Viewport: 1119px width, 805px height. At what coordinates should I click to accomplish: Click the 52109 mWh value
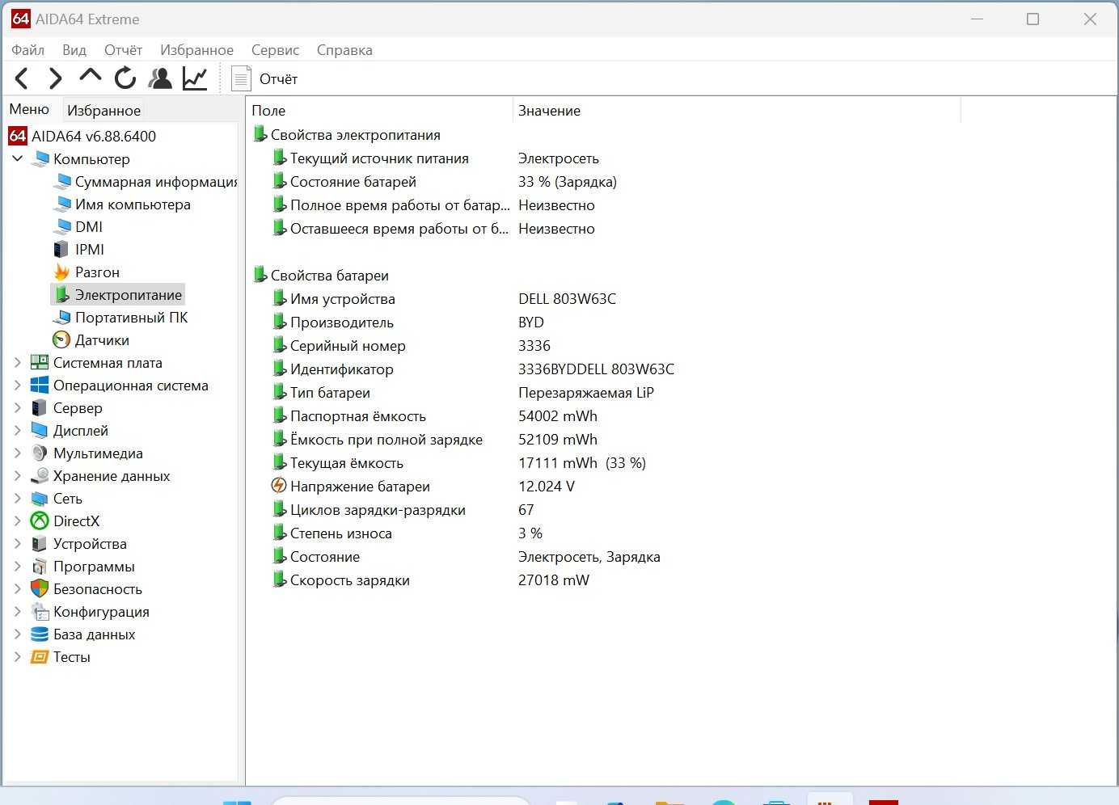558,440
